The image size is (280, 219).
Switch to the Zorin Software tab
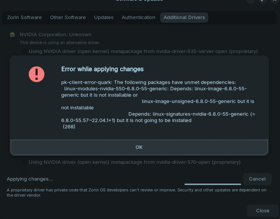[x=25, y=18]
